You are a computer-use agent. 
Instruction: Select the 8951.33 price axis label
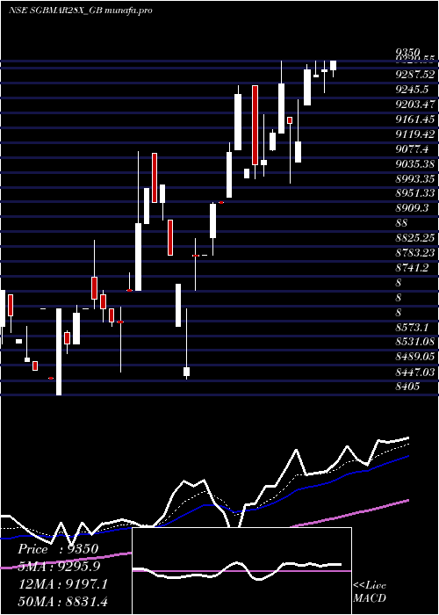click(x=415, y=193)
